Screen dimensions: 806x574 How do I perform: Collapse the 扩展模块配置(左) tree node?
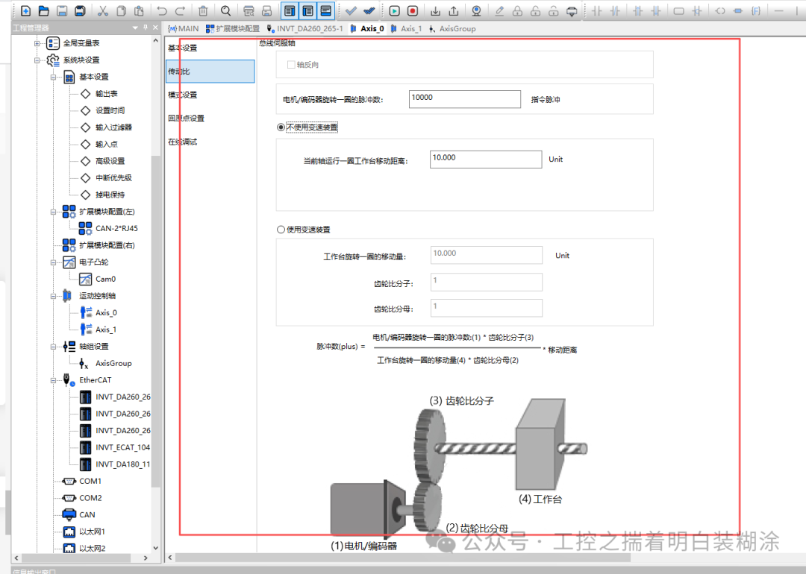click(54, 212)
